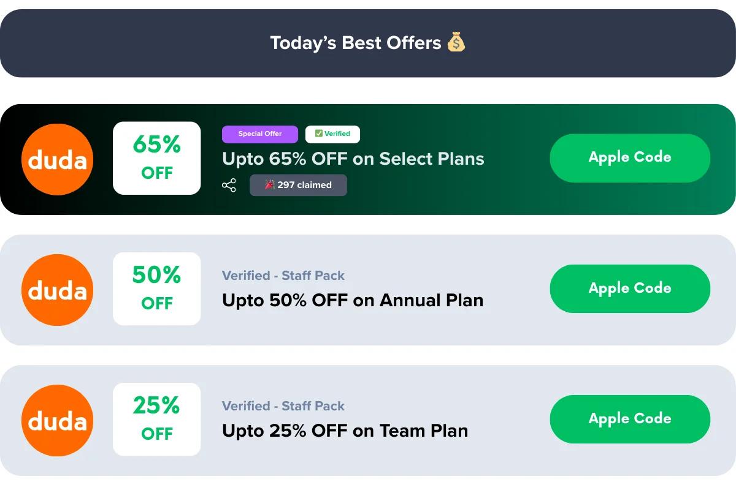This screenshot has height=490, width=736.
Task: Click the Duda logo in Annual Plan offer
Action: pos(58,290)
